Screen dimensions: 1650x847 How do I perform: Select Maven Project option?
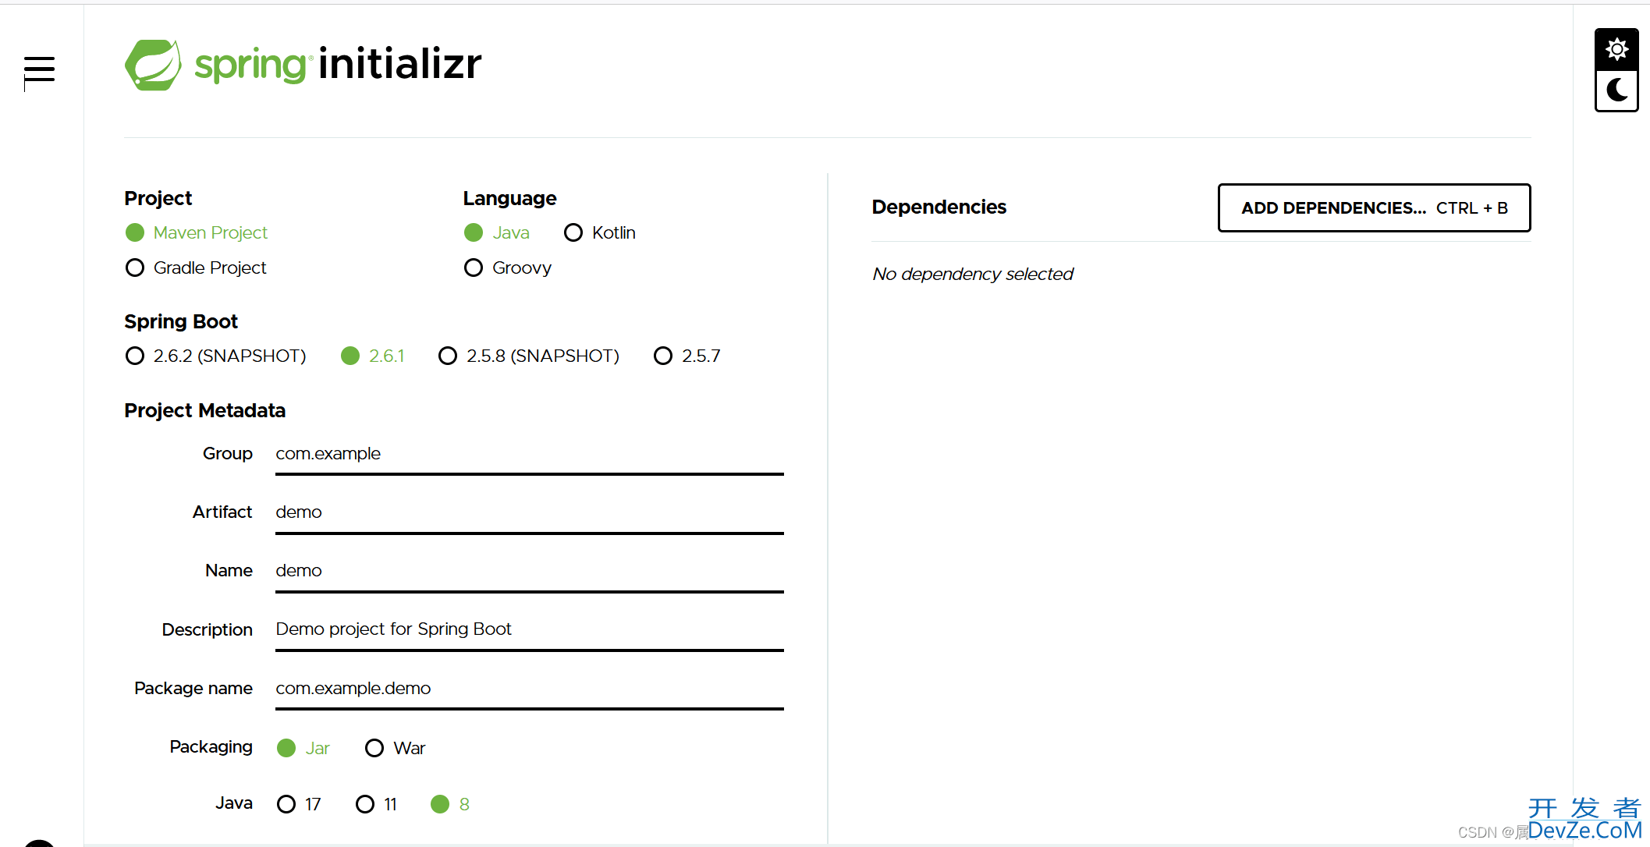point(196,232)
